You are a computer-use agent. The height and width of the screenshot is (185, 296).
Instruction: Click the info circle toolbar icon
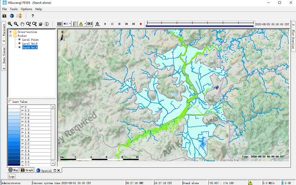tap(47, 24)
